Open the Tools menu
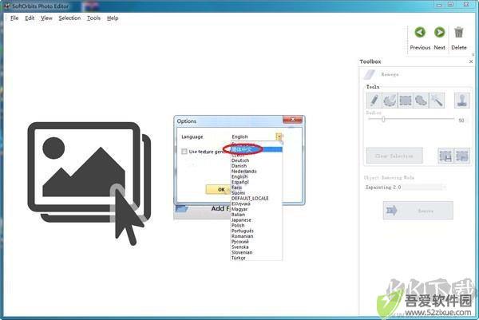The height and width of the screenshot is (320, 479). pyautogui.click(x=93, y=18)
